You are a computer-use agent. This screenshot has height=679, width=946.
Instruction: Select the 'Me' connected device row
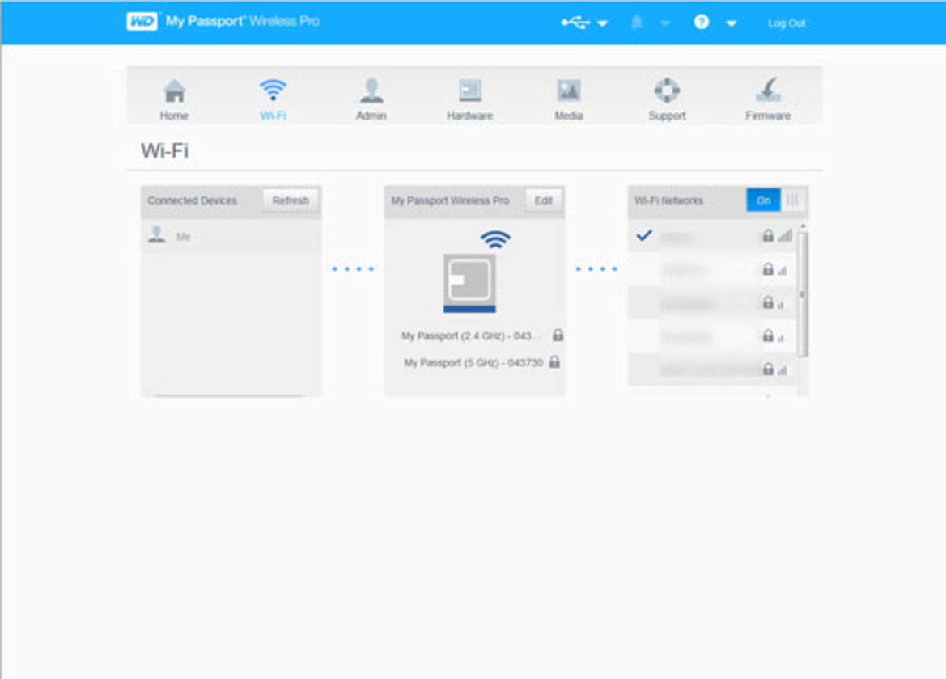coord(231,236)
